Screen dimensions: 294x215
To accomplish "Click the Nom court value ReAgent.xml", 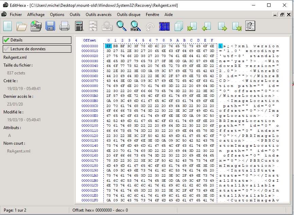I will [19, 151].
